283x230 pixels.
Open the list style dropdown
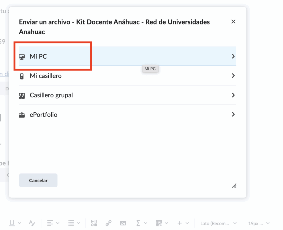tap(74, 223)
